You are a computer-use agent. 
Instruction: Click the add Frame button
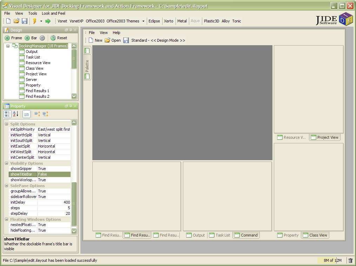pos(13,38)
